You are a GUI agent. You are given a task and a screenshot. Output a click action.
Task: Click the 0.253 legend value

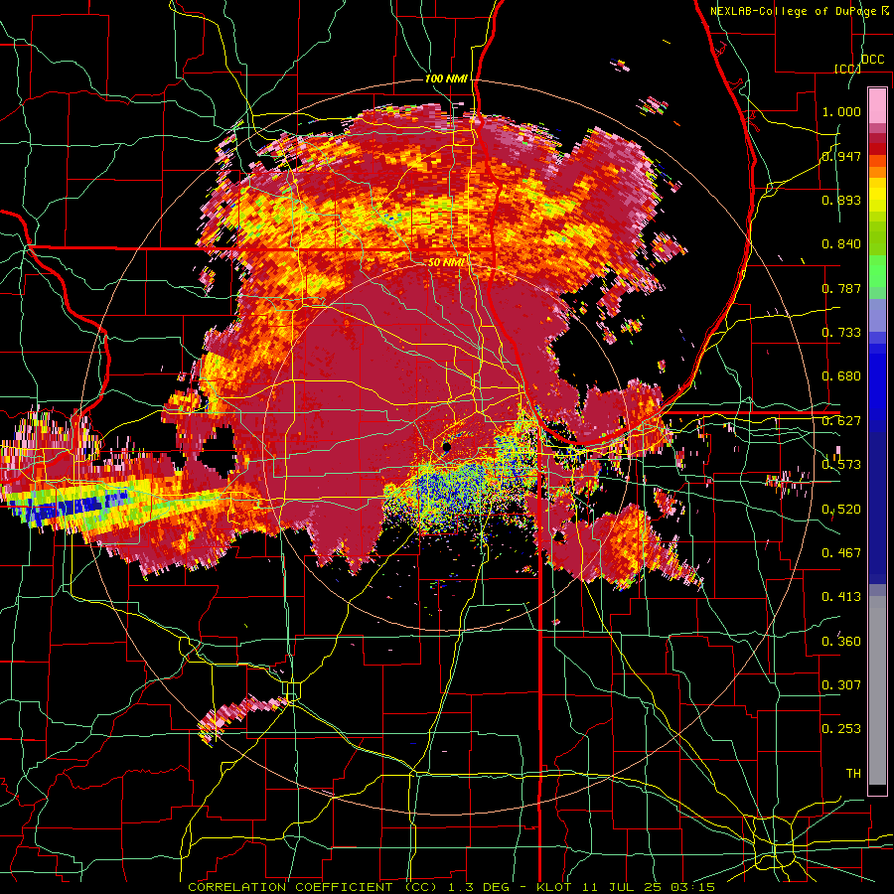841,729
